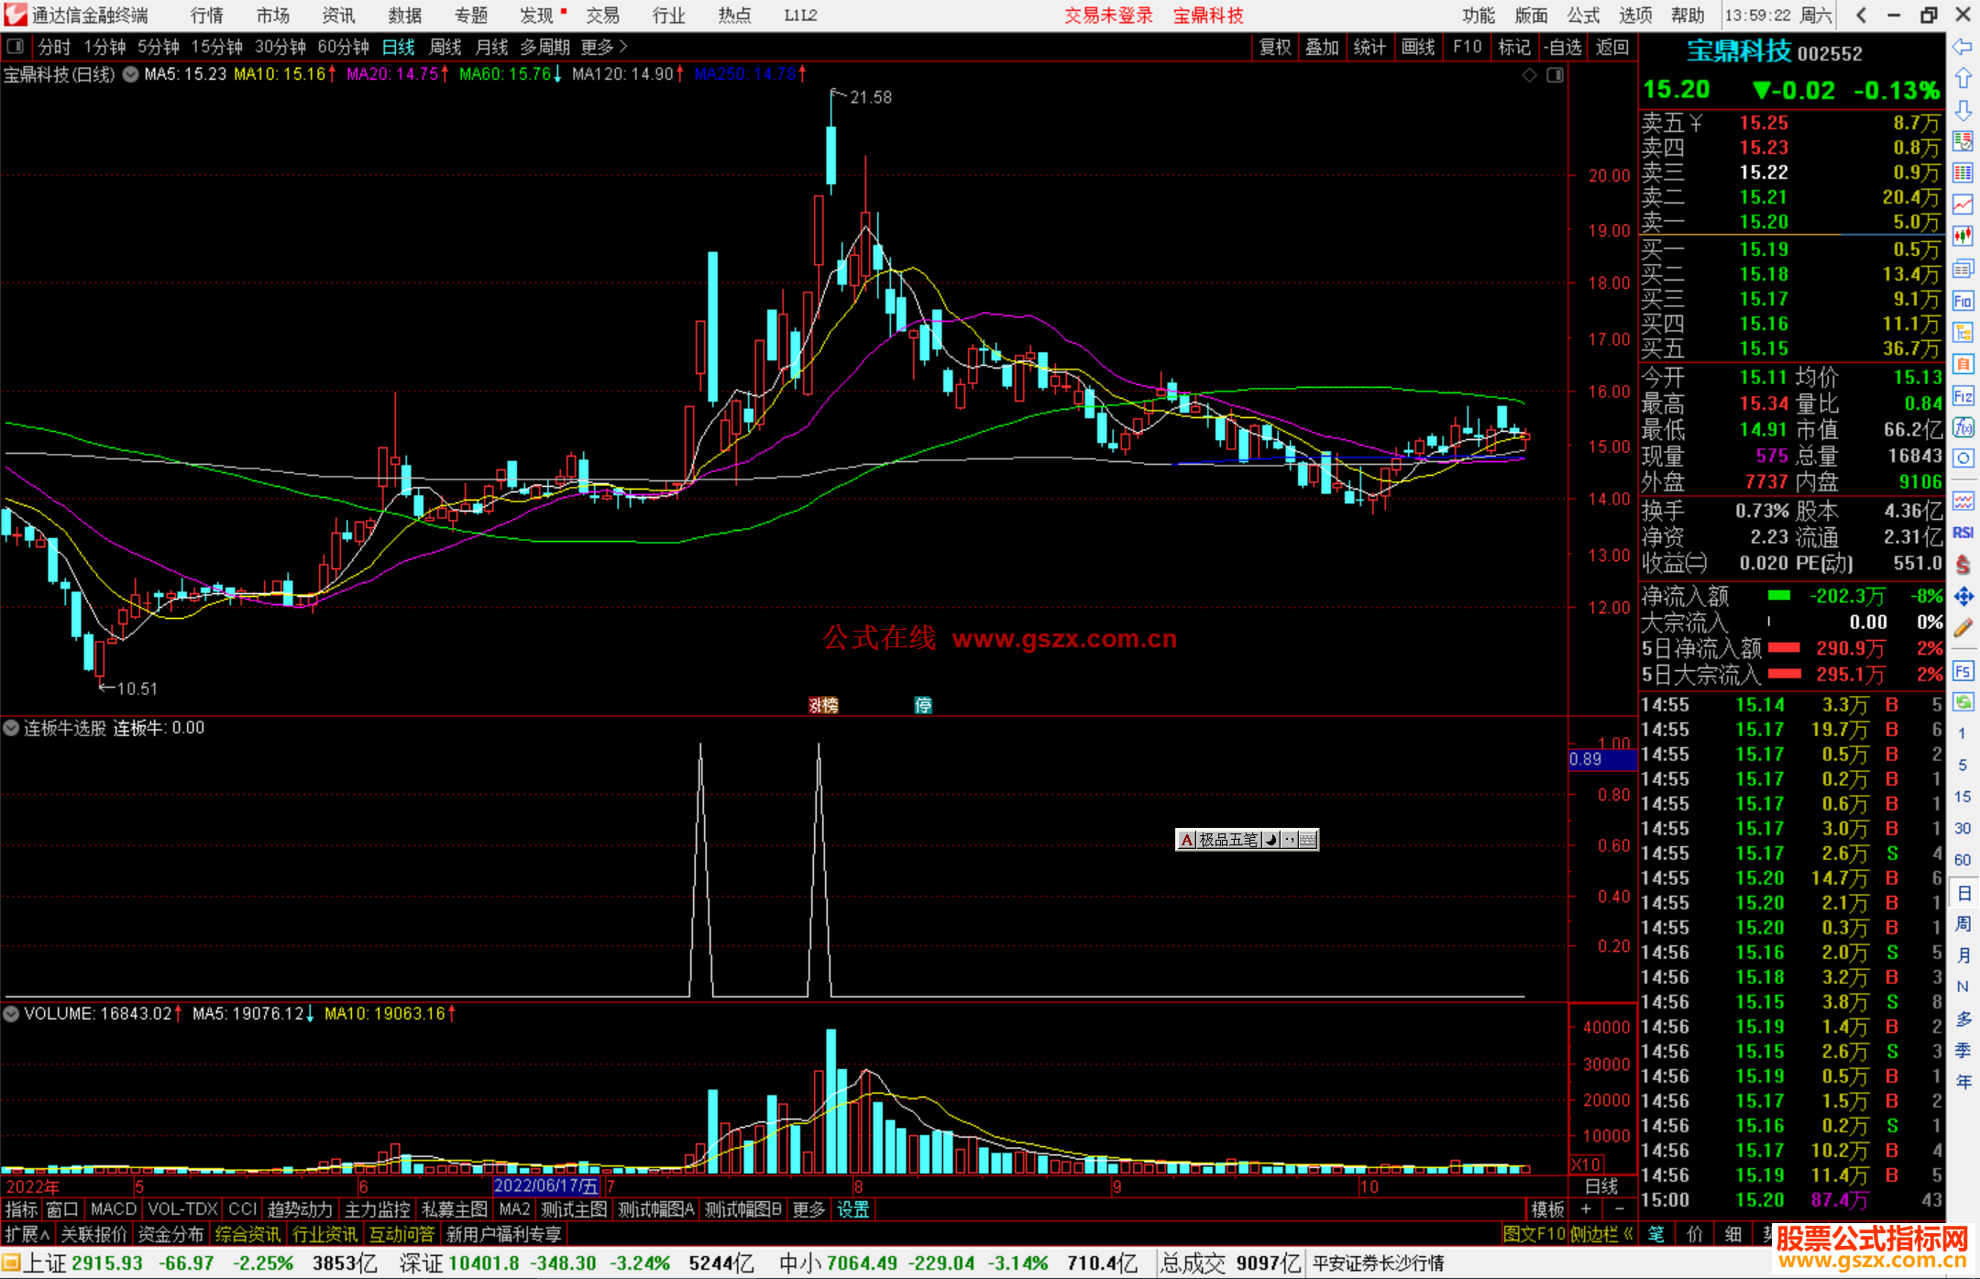Image resolution: width=1980 pixels, height=1279 pixels.
Task: Collapse the 侧边栏 sidebar
Action: (x=1601, y=1234)
